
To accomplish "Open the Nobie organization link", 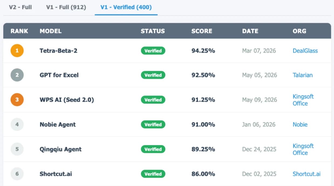I will coord(300,125).
